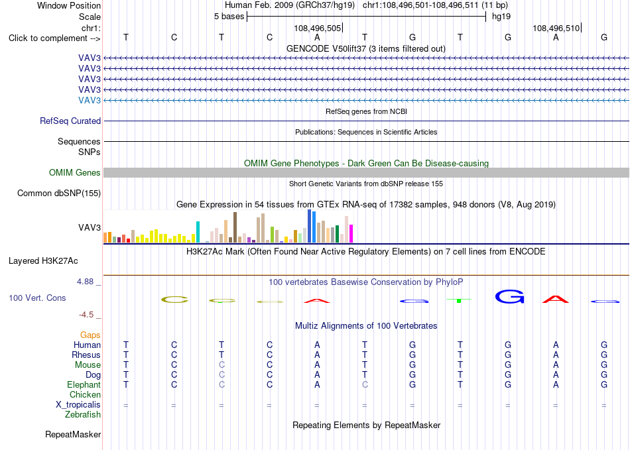Click the 'RepeatMasker' track label
Image resolution: width=630 pixels, height=450 pixels.
(x=73, y=434)
